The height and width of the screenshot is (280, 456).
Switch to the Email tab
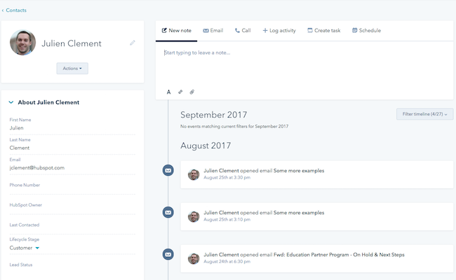tap(213, 31)
